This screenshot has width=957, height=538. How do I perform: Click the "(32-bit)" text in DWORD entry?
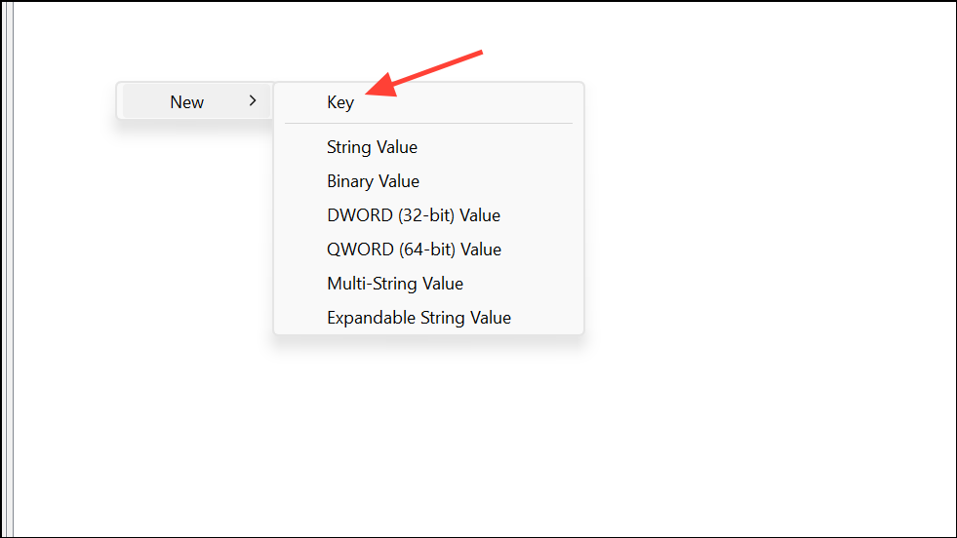coord(425,215)
